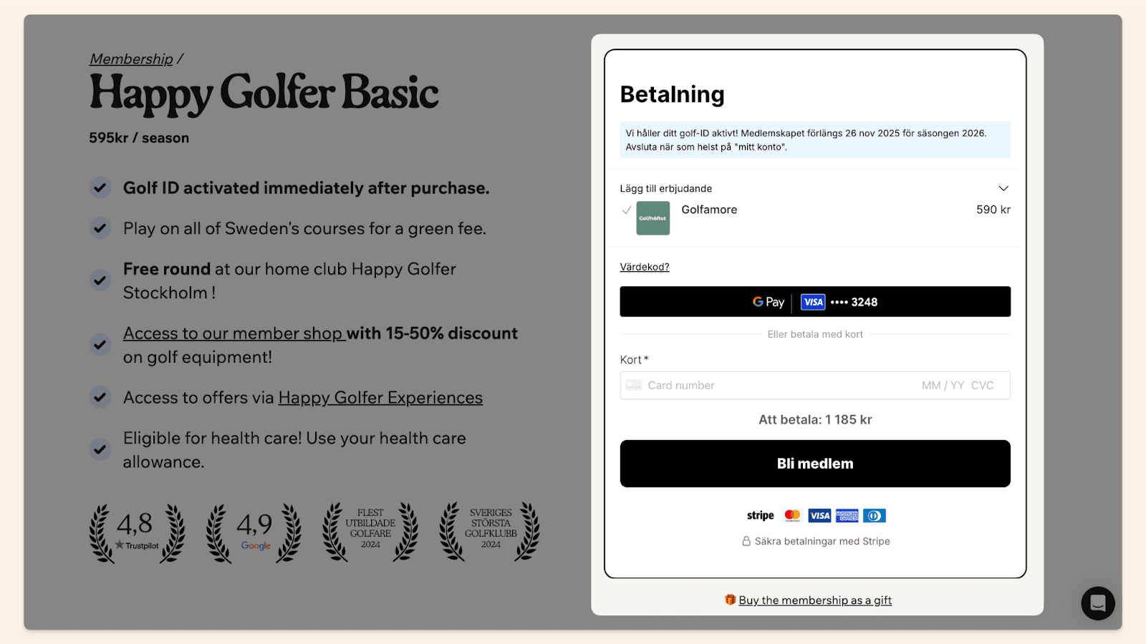Click the MM / YY expiry field

coord(943,386)
